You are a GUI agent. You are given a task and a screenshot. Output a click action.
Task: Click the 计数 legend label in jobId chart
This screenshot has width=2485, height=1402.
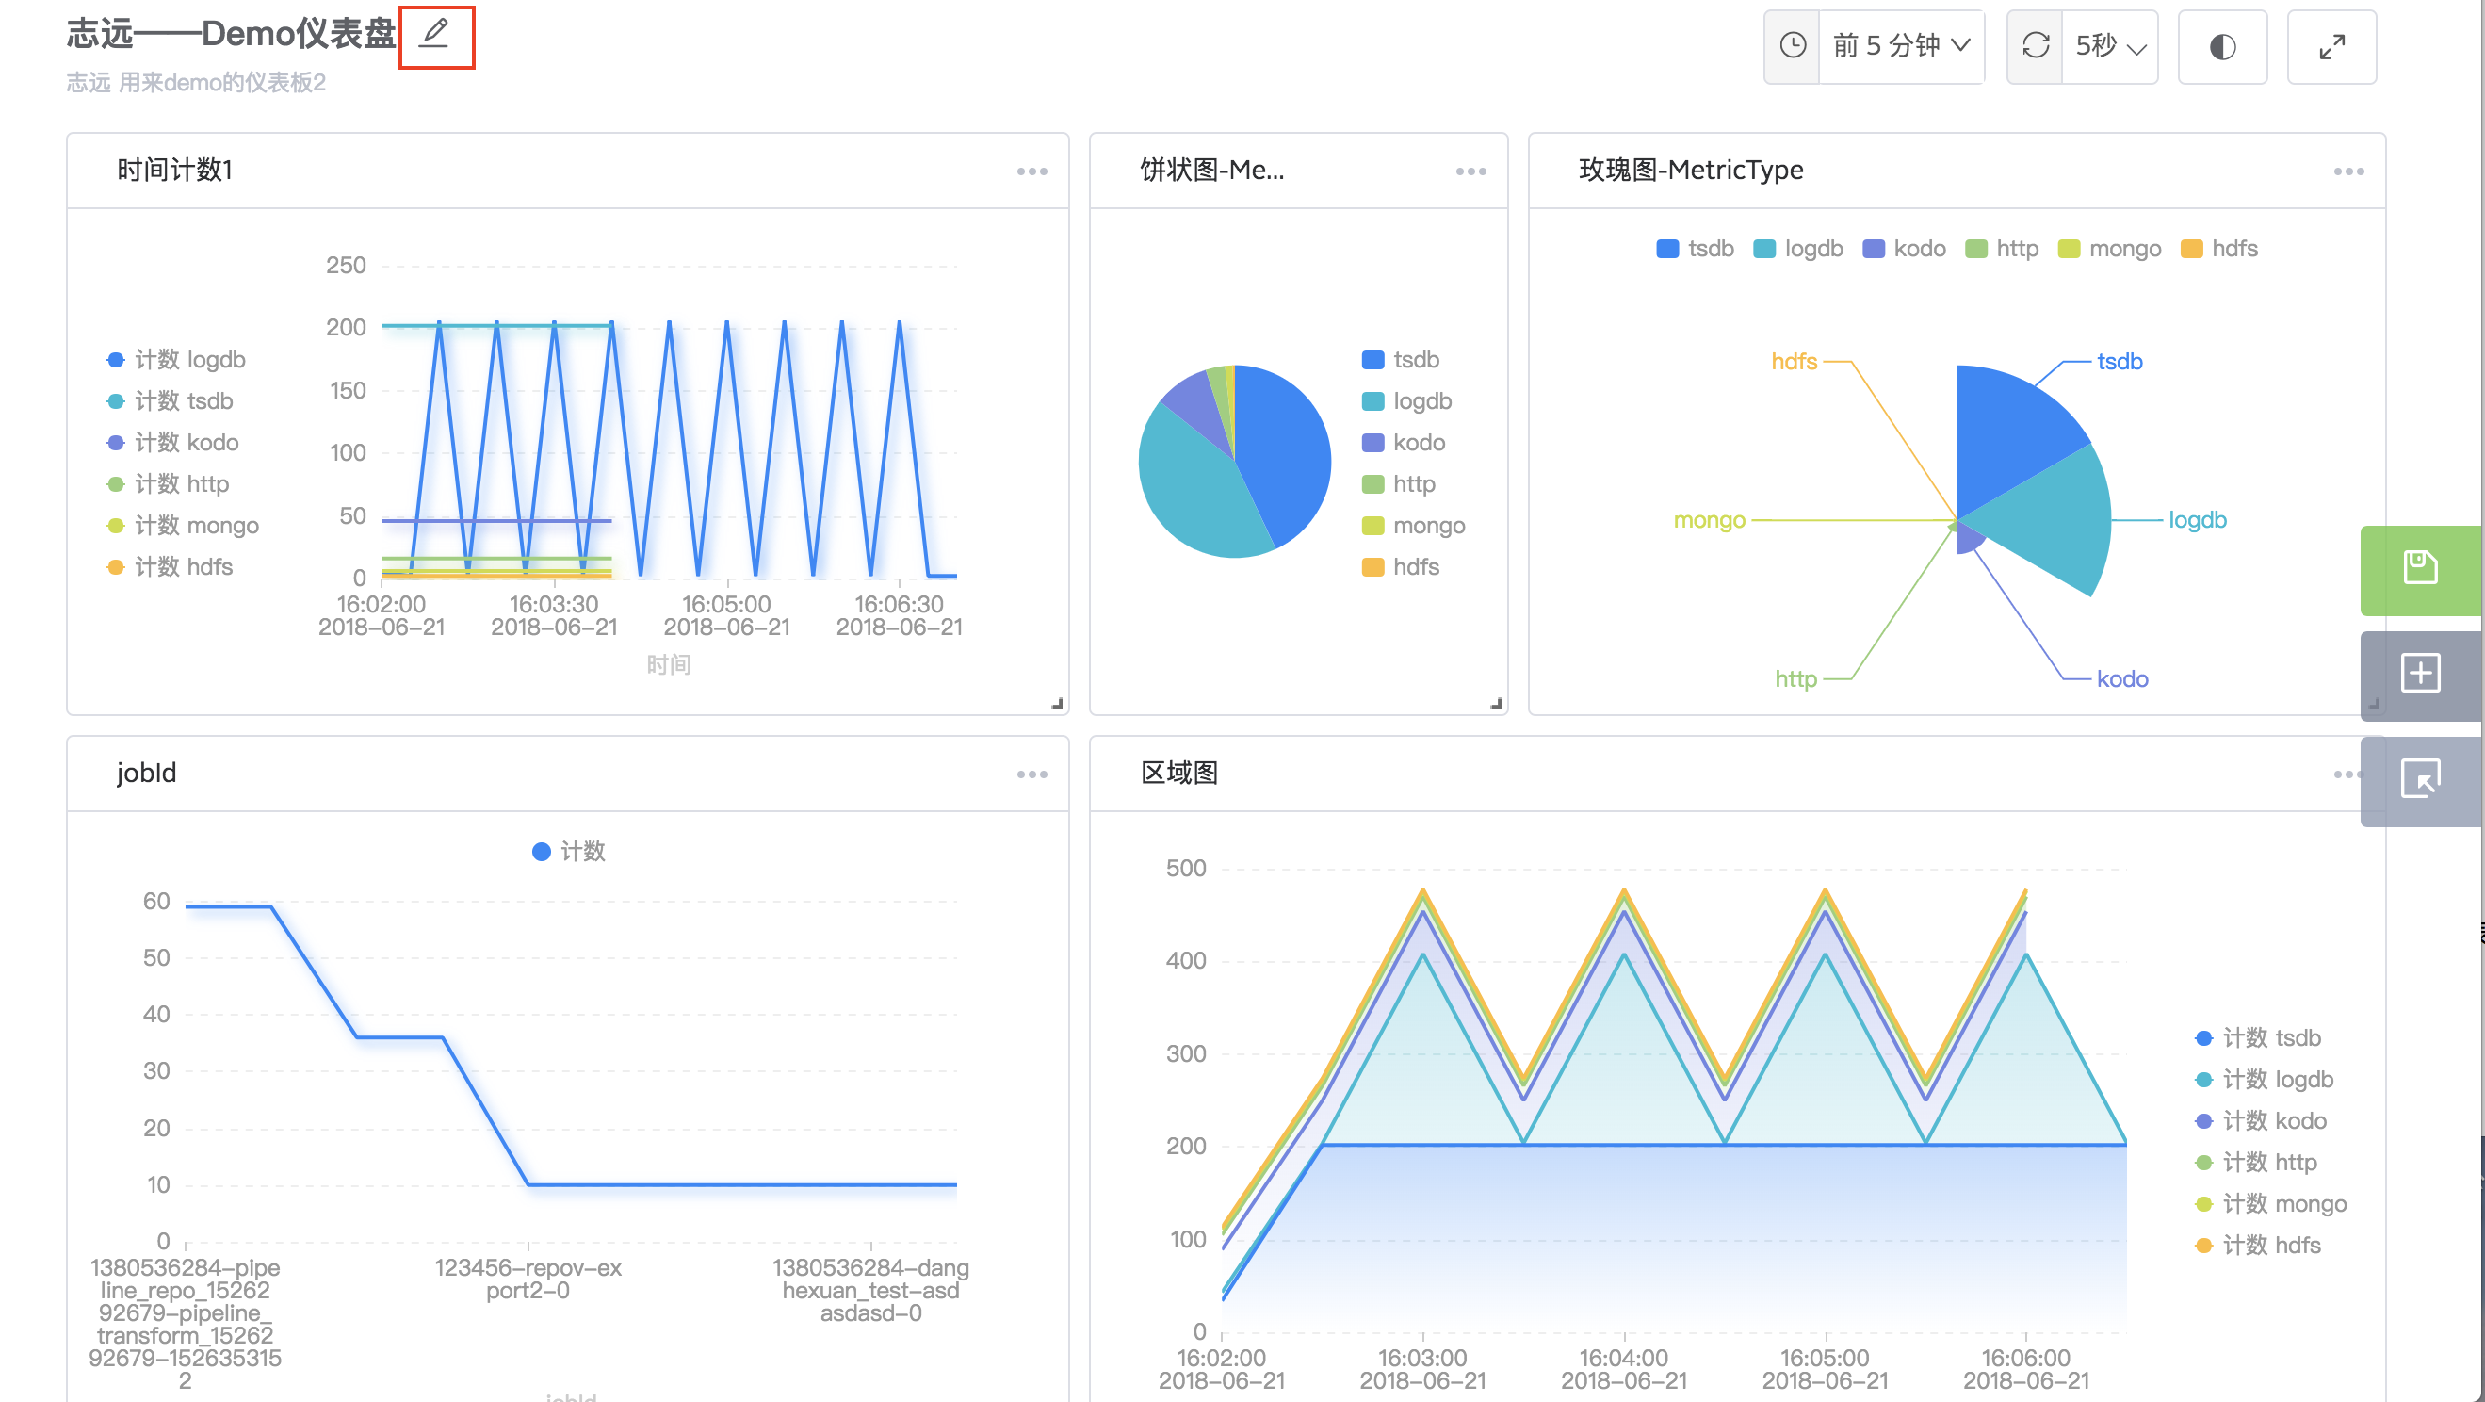[x=583, y=851]
